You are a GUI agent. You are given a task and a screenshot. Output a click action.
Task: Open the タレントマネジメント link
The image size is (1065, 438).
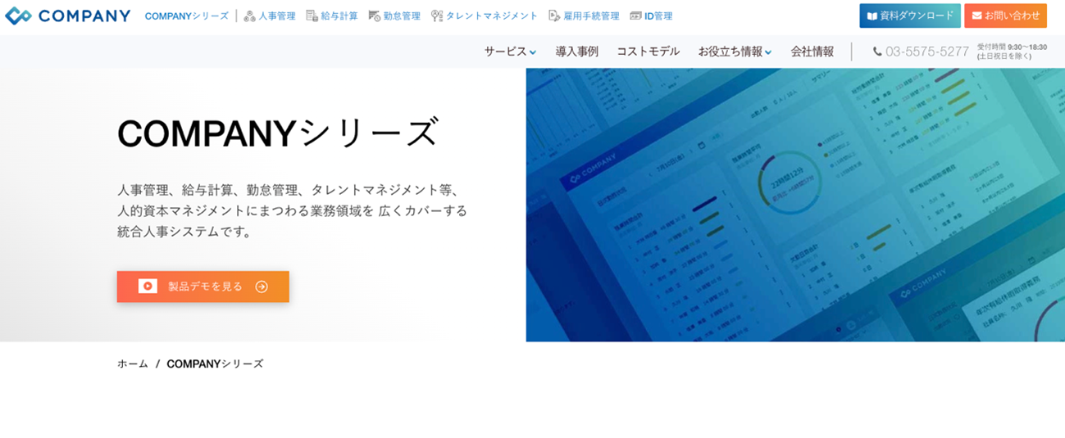(492, 16)
